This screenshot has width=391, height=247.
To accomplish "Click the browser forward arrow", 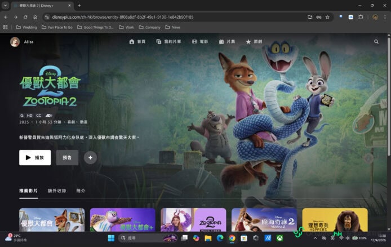I will pos(16,17).
